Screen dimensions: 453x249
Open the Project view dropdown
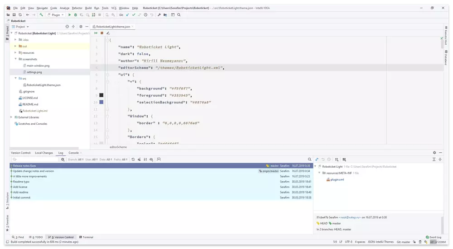coord(22,27)
